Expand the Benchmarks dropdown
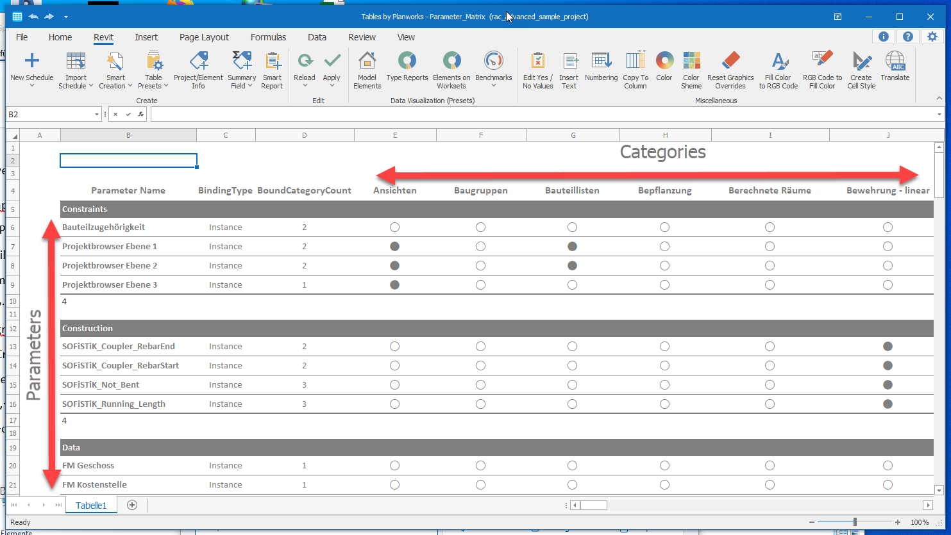Image resolution: width=951 pixels, height=535 pixels. [x=494, y=86]
